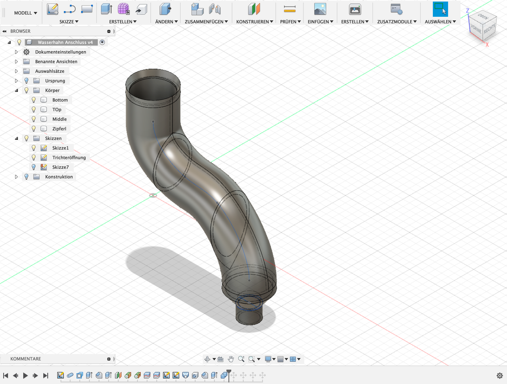
Task: Collapse the Körper folder
Action: point(16,90)
